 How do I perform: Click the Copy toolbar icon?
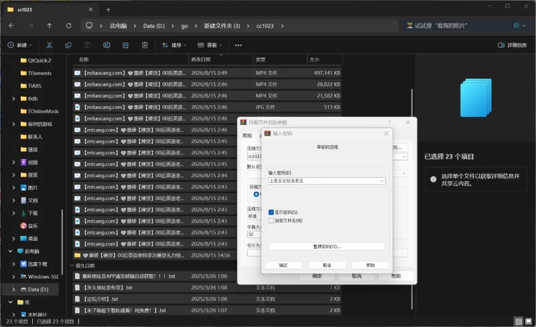click(x=68, y=45)
